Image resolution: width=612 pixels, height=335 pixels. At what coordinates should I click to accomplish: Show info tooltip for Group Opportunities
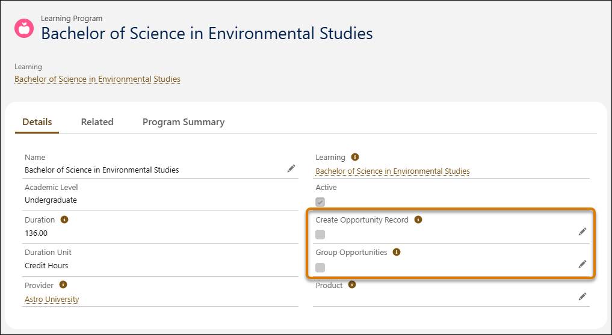coord(397,252)
